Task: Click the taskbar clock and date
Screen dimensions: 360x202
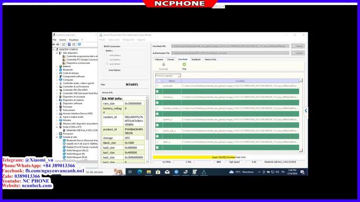Action: [x=292, y=172]
